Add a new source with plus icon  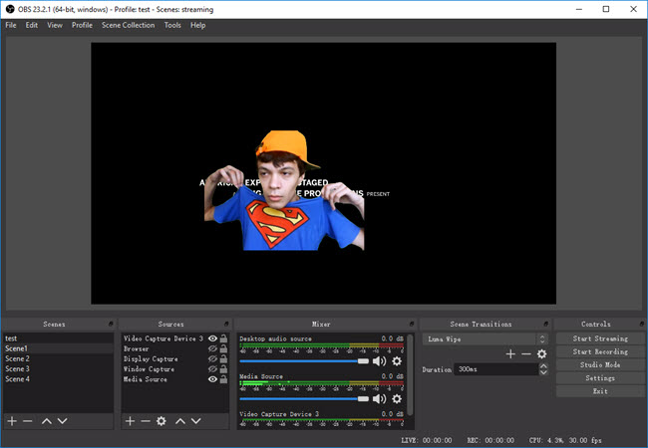click(x=130, y=422)
